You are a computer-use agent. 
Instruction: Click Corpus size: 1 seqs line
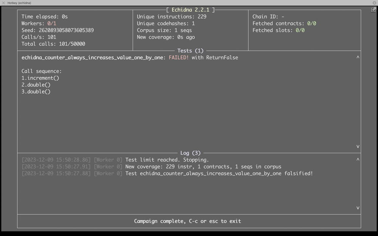(x=164, y=30)
